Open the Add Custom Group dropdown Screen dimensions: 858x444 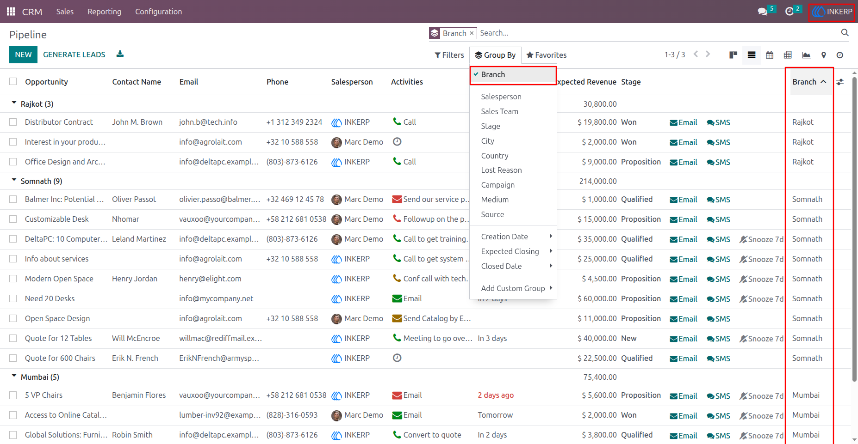[513, 288]
